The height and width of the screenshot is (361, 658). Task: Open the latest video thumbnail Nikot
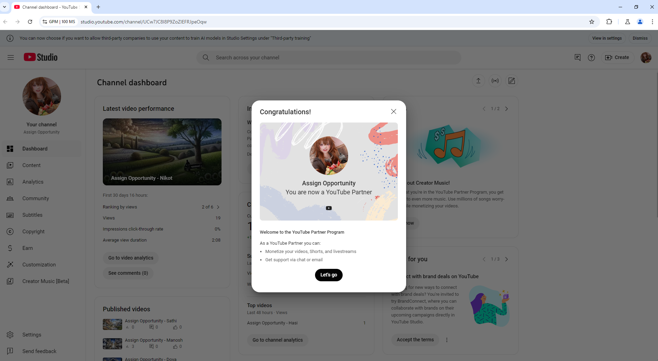pyautogui.click(x=162, y=152)
